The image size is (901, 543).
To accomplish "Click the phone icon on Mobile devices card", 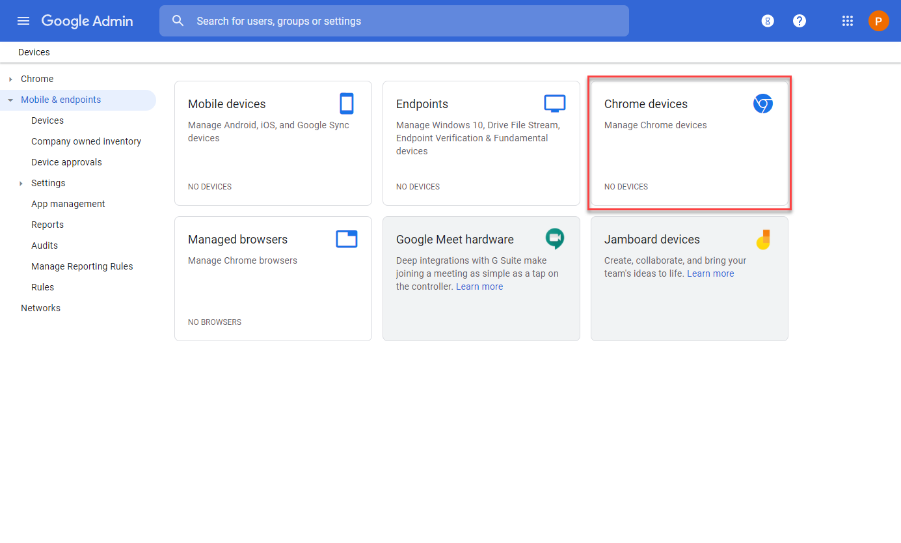I will click(x=347, y=104).
